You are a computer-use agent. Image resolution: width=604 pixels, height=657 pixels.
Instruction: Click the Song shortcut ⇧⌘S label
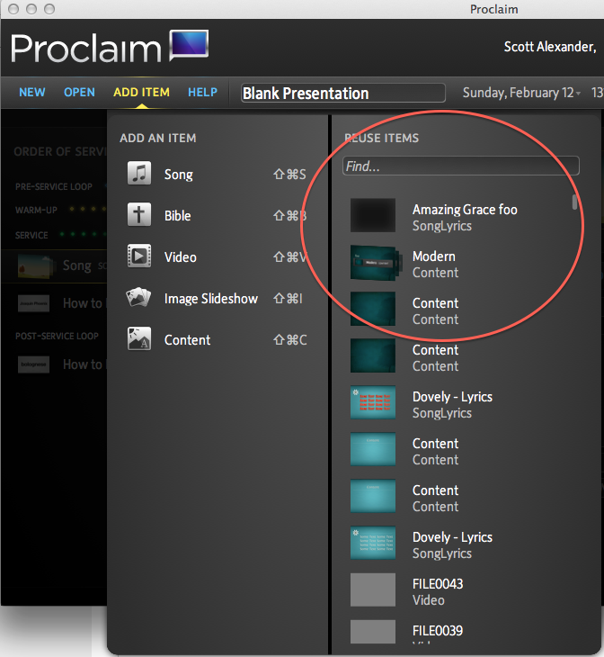(x=289, y=174)
